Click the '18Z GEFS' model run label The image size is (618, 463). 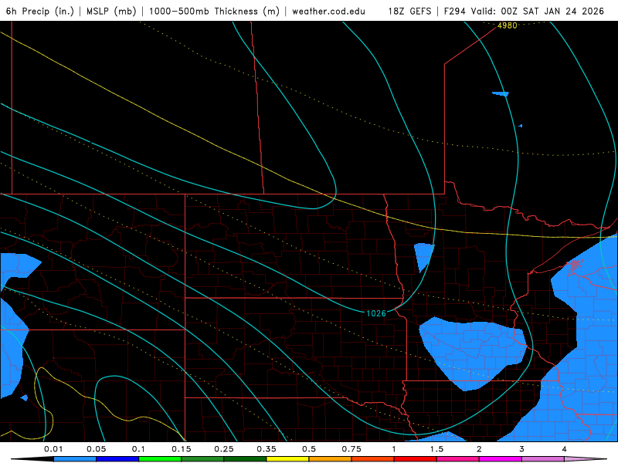click(x=409, y=11)
